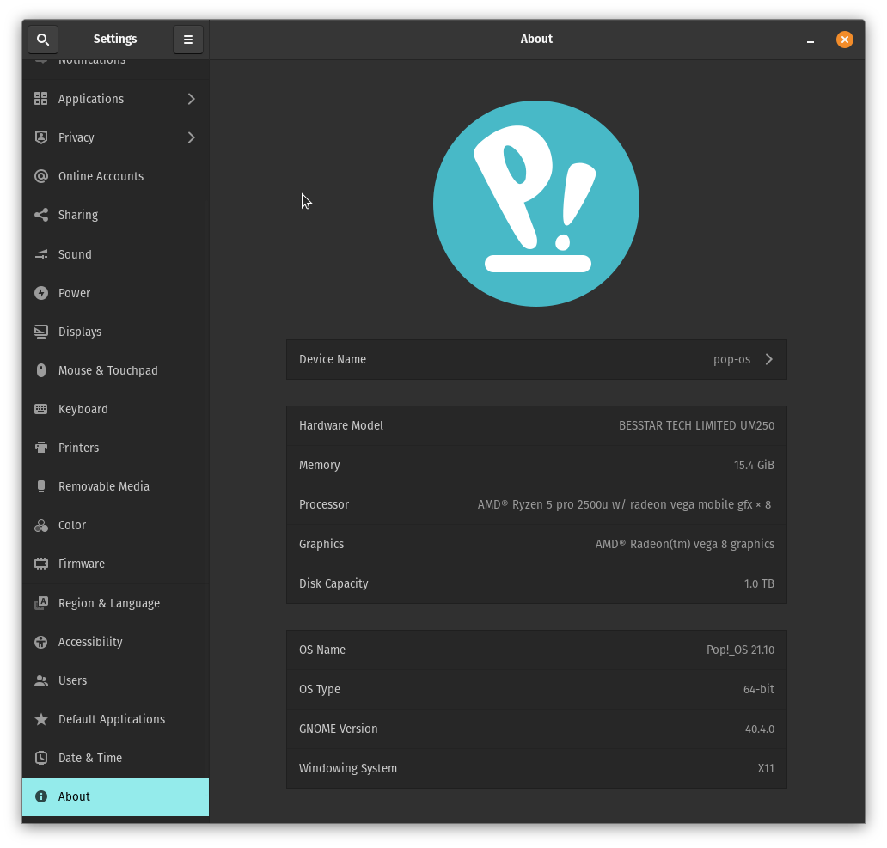Click the Settings title in the header
Viewport: 887px width, 848px height.
115,39
